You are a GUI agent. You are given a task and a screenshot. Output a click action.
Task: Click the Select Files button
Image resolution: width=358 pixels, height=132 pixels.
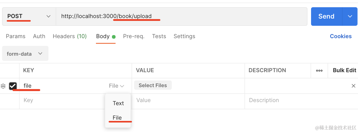click(153, 85)
